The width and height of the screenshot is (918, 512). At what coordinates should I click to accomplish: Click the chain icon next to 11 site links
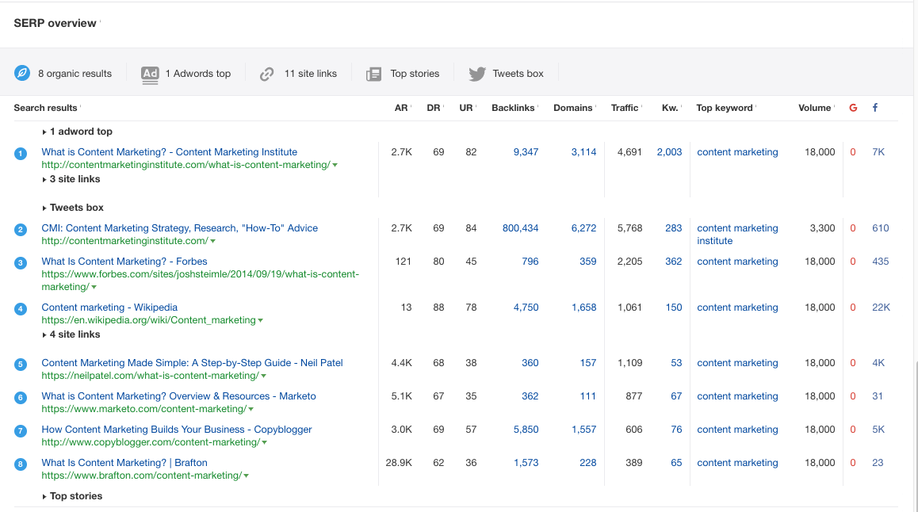(267, 74)
